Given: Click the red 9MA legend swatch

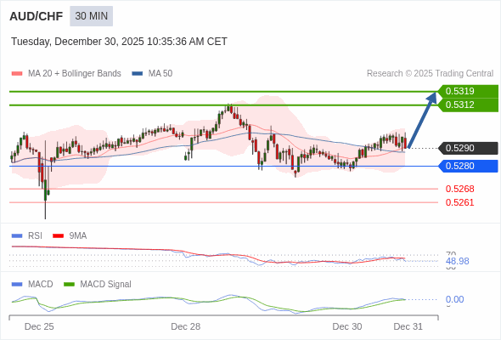Looking at the screenshot, I should 58,236.
